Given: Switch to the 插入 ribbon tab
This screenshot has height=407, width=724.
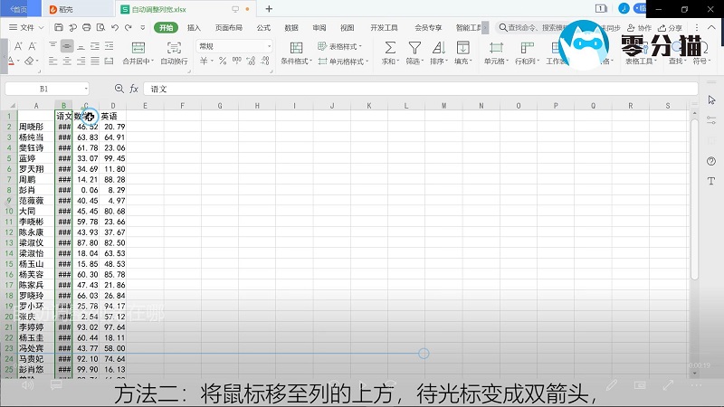Looking at the screenshot, I should [194, 28].
